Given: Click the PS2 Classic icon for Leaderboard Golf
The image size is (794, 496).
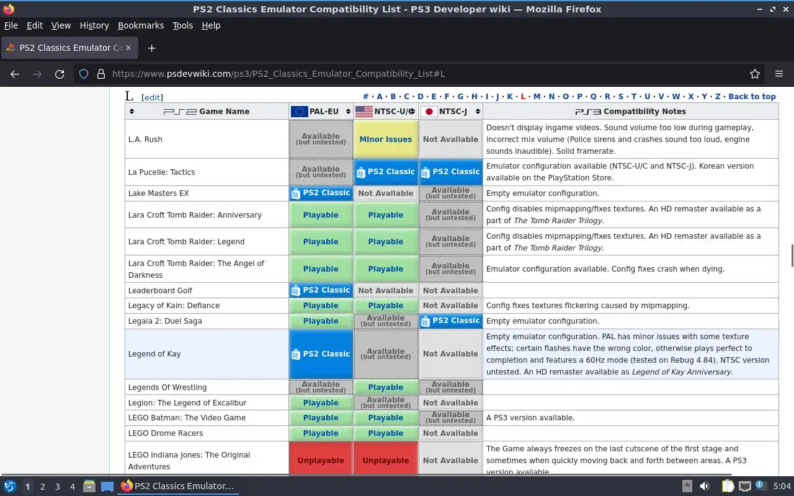Looking at the screenshot, I should pyautogui.click(x=296, y=290).
